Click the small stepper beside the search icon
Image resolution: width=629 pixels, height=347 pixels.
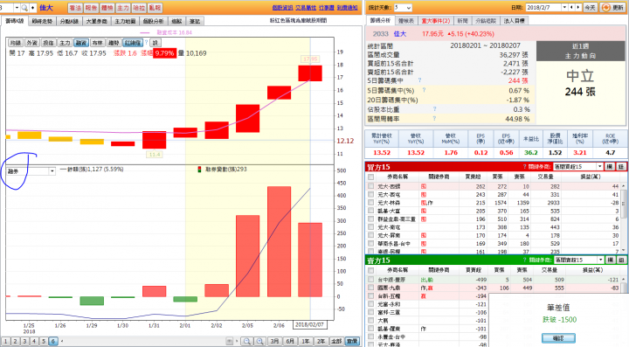click(x=32, y=8)
